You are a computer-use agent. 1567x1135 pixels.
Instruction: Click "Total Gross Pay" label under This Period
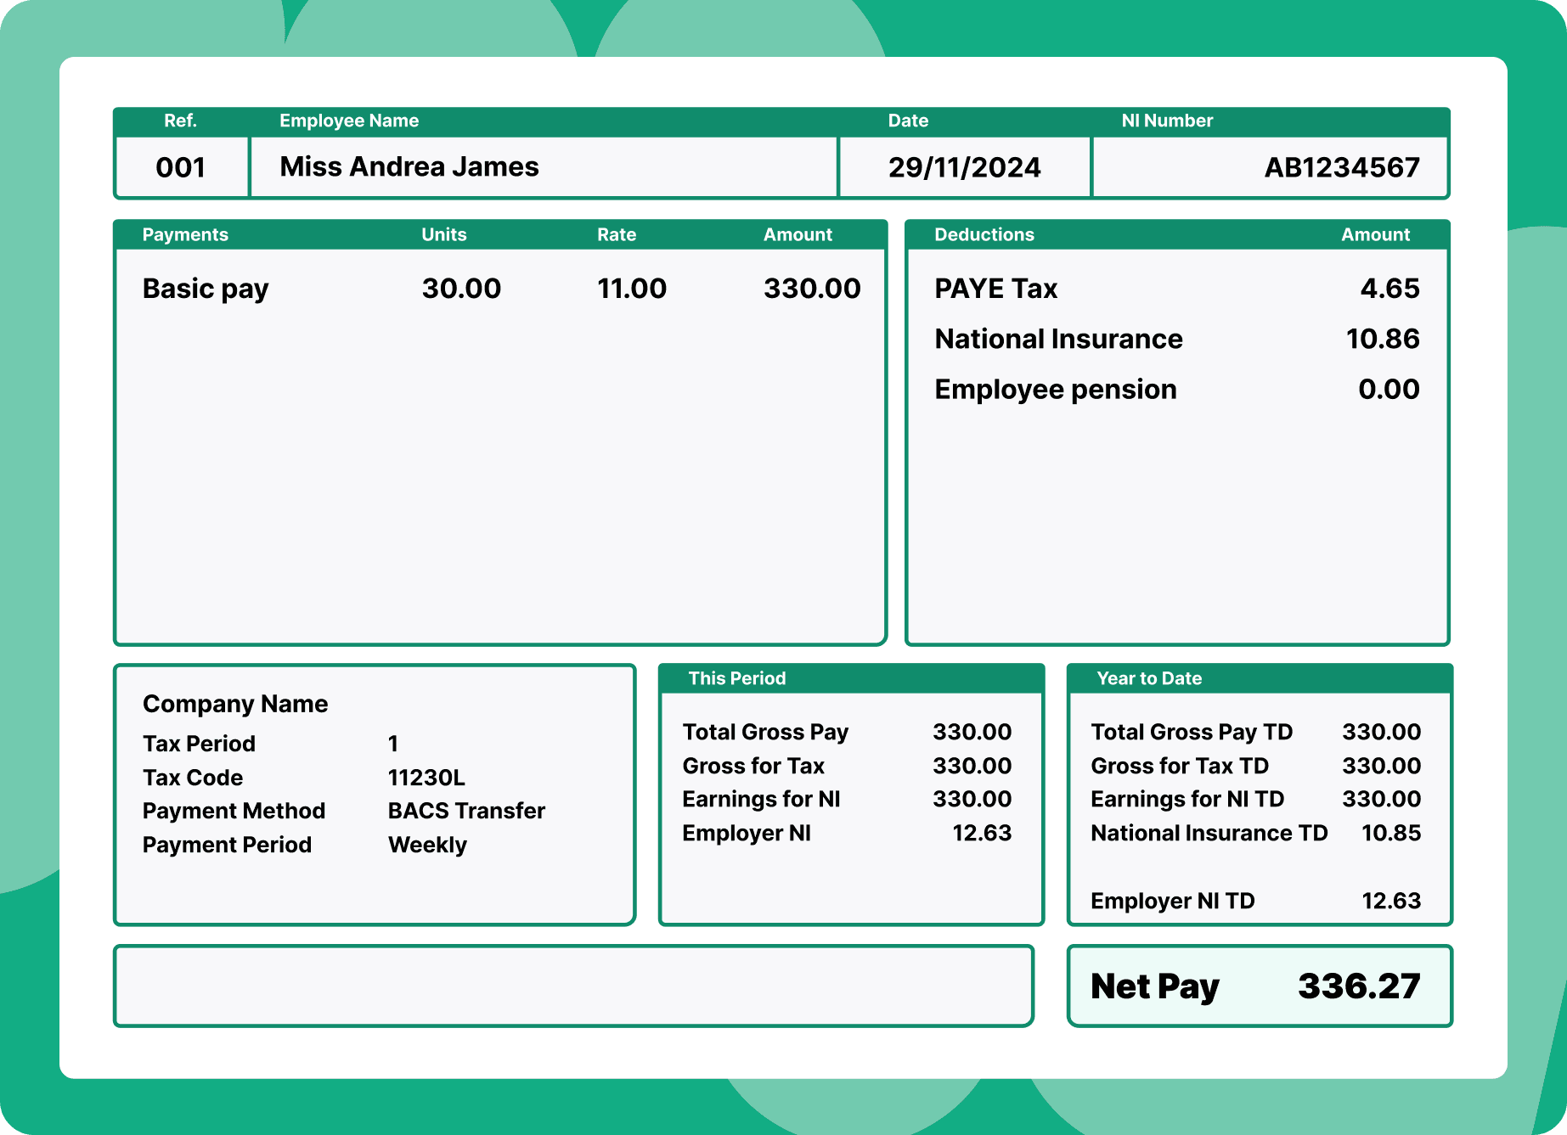(765, 733)
